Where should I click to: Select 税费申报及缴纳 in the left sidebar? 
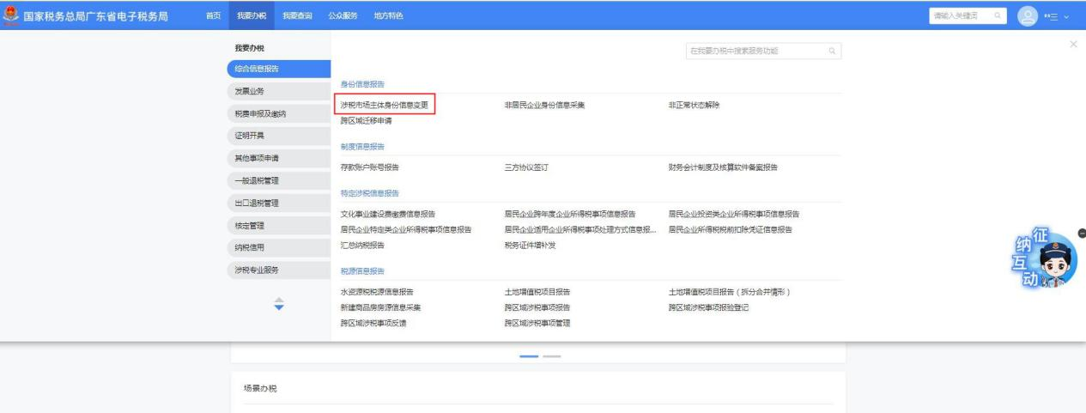261,113
